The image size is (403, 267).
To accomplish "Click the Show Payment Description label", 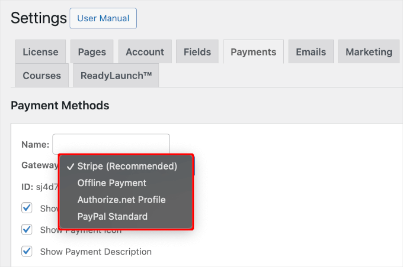I will click(96, 252).
